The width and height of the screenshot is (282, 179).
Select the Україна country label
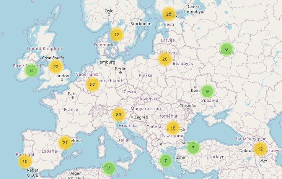210,101
